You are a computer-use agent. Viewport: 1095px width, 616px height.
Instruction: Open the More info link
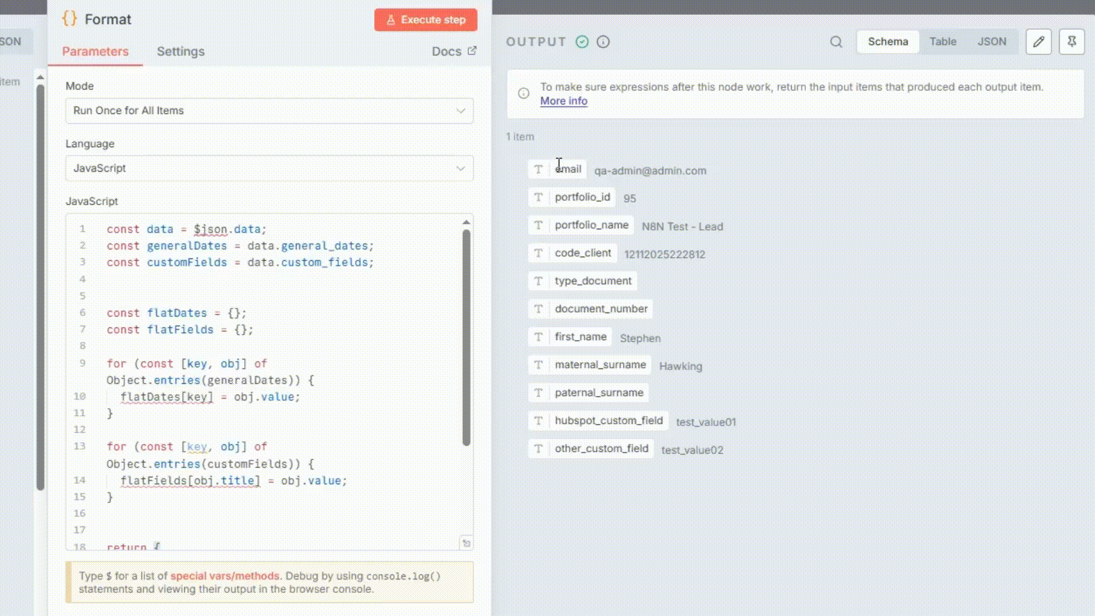(563, 101)
